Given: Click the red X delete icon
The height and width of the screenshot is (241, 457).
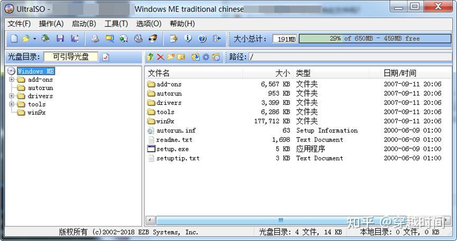Looking at the screenshot, I should click(x=161, y=57).
